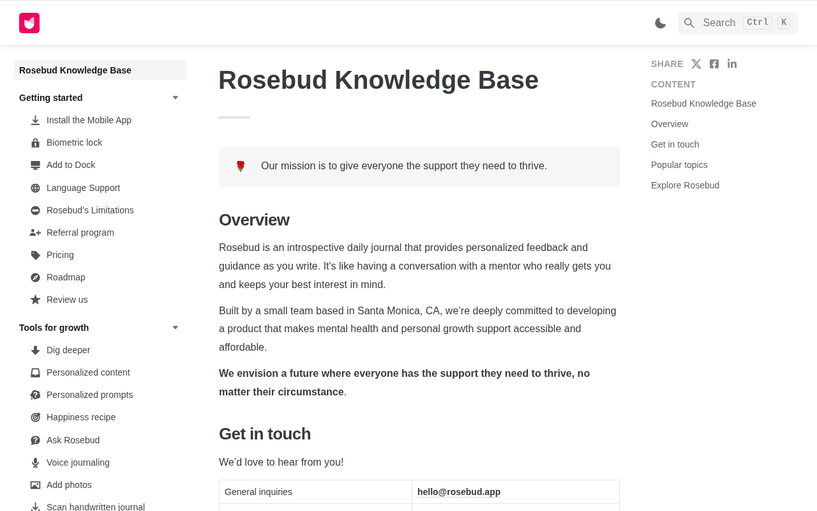Collapse the Getting started section
The width and height of the screenshot is (817, 511).
coord(176,98)
